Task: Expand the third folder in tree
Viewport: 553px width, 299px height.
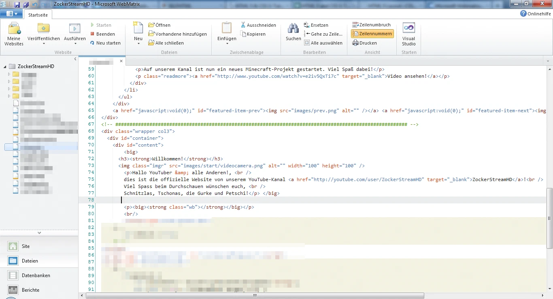Action: (x=9, y=89)
